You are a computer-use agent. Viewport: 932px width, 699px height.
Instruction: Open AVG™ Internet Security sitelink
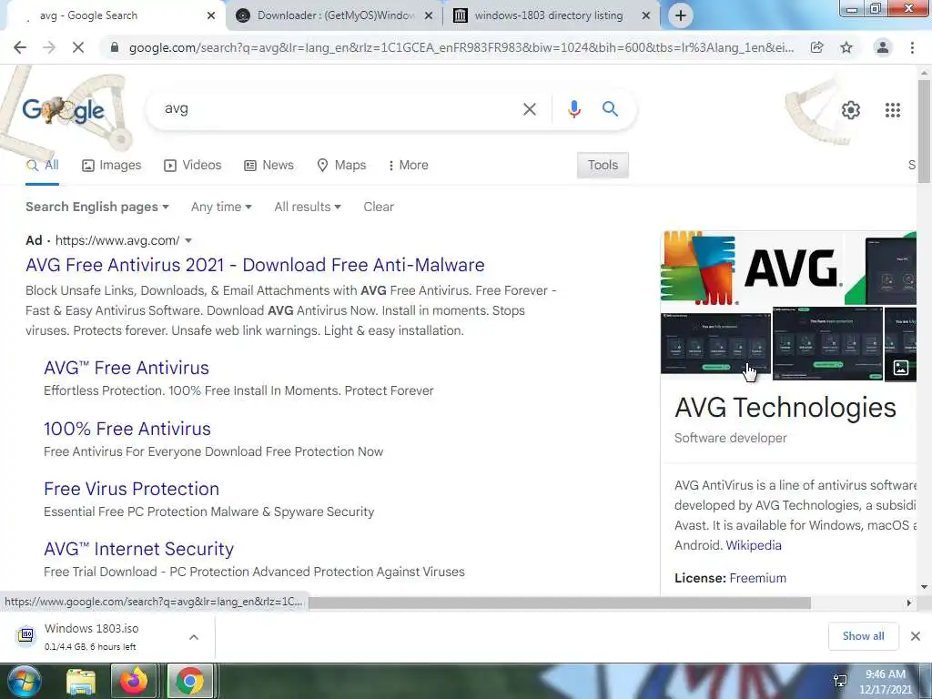[138, 549]
